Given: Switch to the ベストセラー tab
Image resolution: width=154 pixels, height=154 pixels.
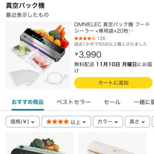Looking at the screenshot, I should (x=74, y=102).
